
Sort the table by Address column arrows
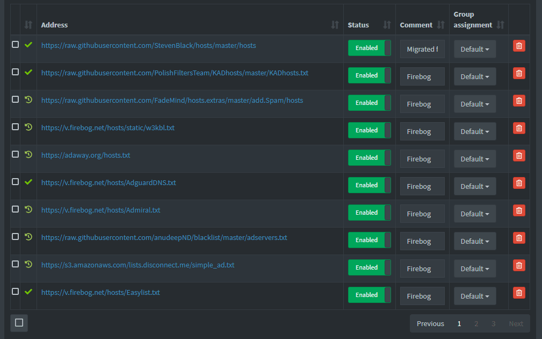tap(335, 25)
